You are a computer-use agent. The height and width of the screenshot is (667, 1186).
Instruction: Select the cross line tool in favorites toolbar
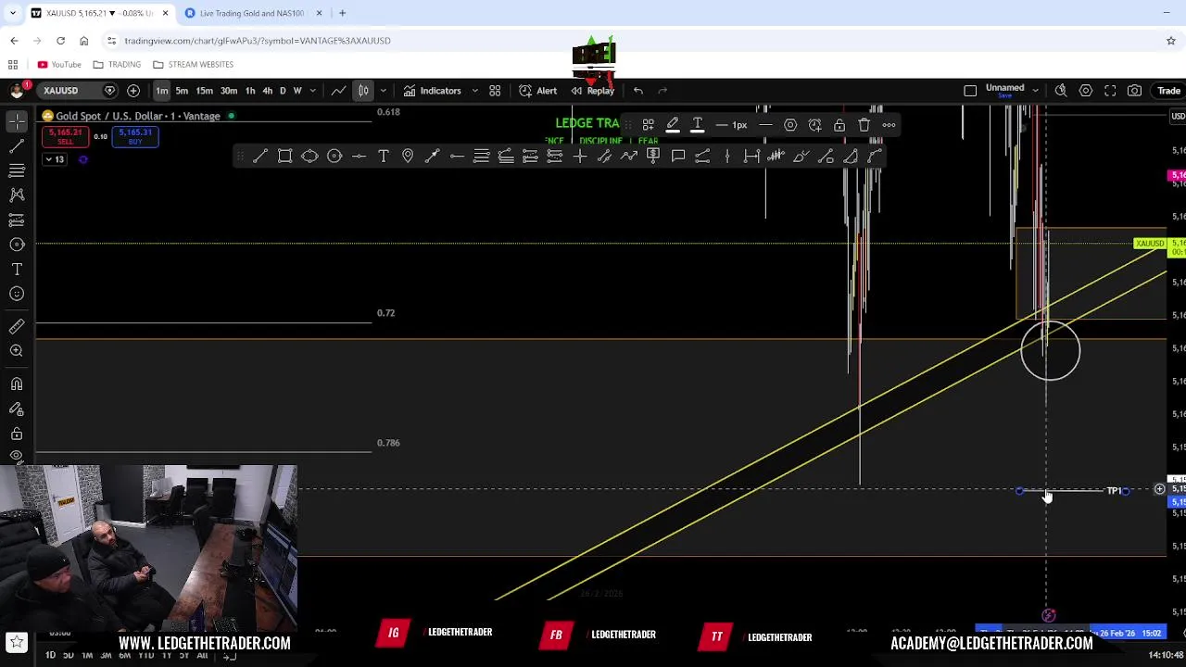[x=580, y=156]
